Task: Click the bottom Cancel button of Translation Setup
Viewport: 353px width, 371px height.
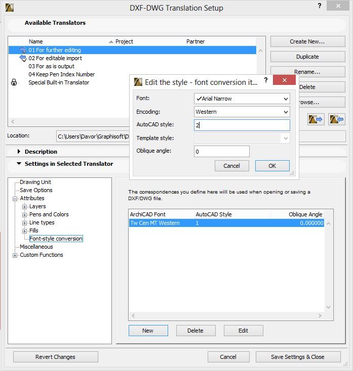Action: pyautogui.click(x=228, y=357)
